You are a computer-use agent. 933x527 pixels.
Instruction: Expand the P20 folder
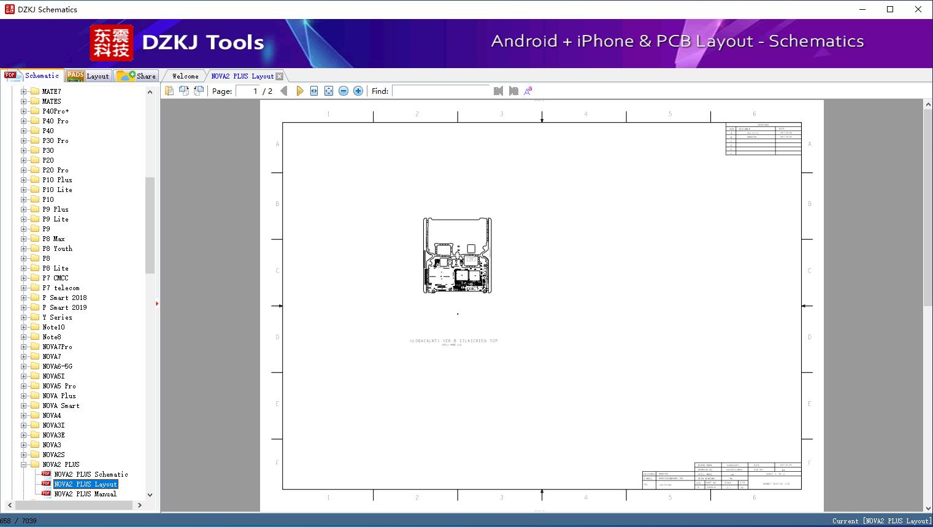(x=23, y=160)
